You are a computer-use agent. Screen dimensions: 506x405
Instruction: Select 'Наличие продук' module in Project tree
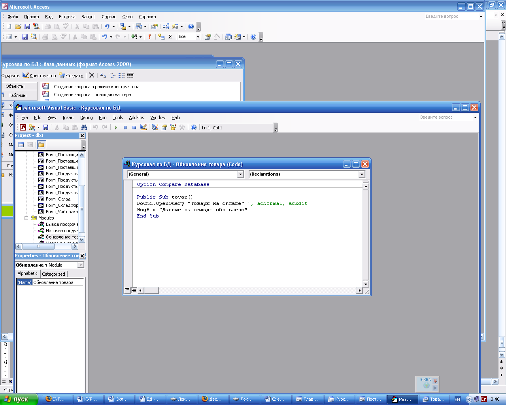(x=62, y=231)
